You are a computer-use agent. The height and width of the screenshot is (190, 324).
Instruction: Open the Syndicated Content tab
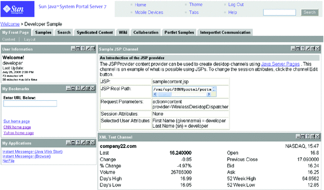(95, 32)
